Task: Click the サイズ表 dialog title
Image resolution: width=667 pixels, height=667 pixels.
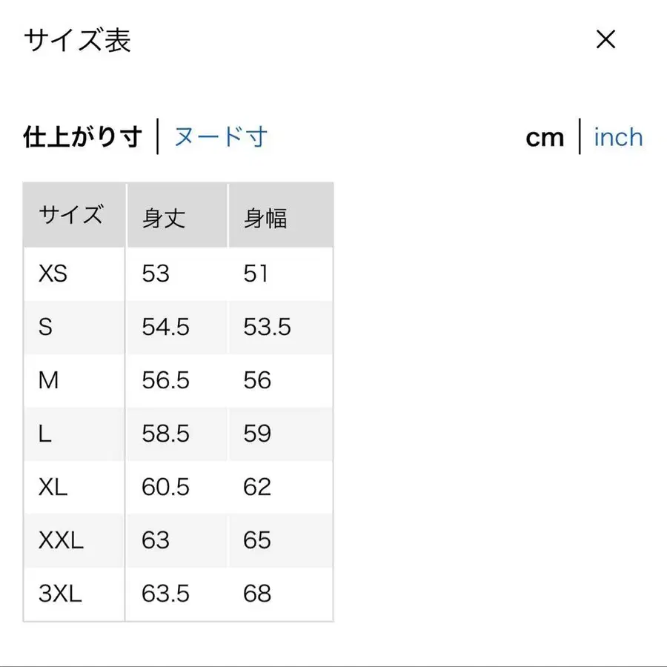Action: [76, 41]
